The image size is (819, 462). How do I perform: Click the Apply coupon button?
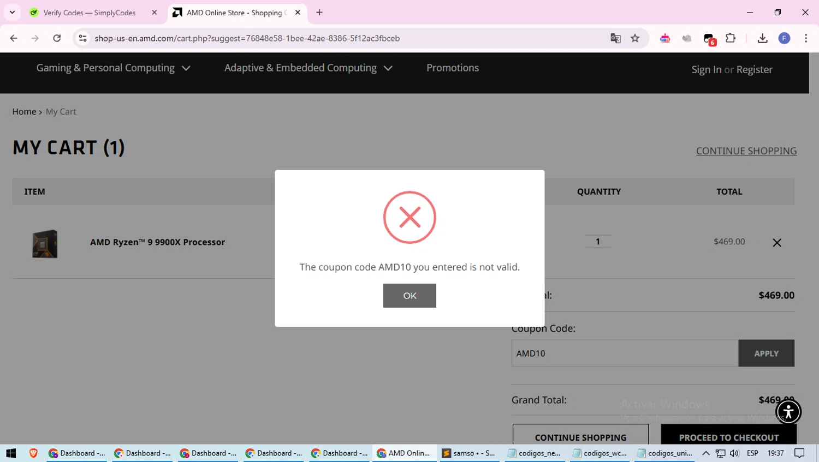point(766,353)
